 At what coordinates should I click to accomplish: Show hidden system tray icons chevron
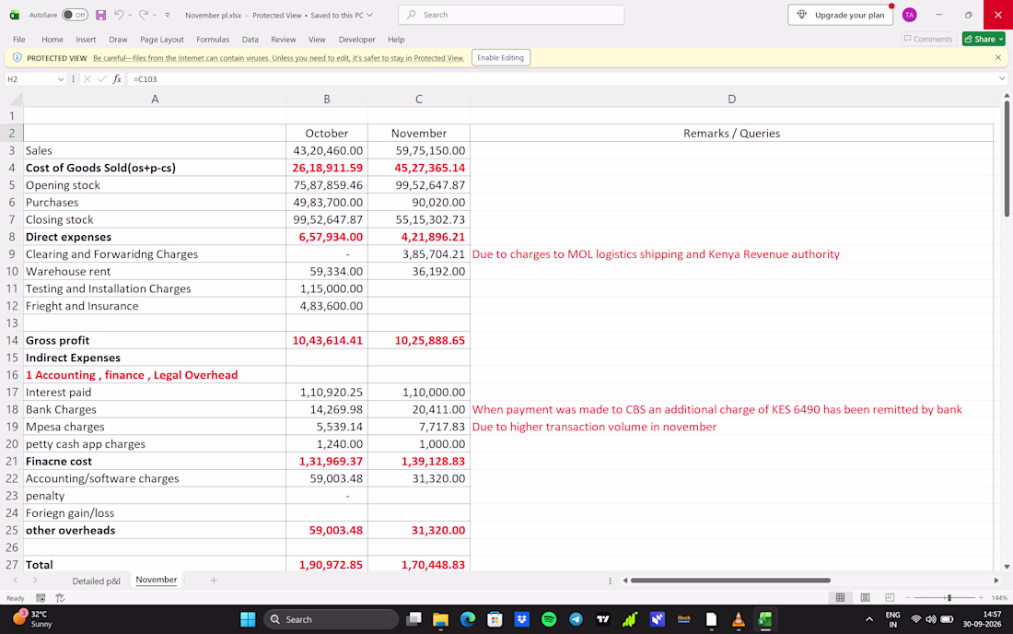(869, 619)
